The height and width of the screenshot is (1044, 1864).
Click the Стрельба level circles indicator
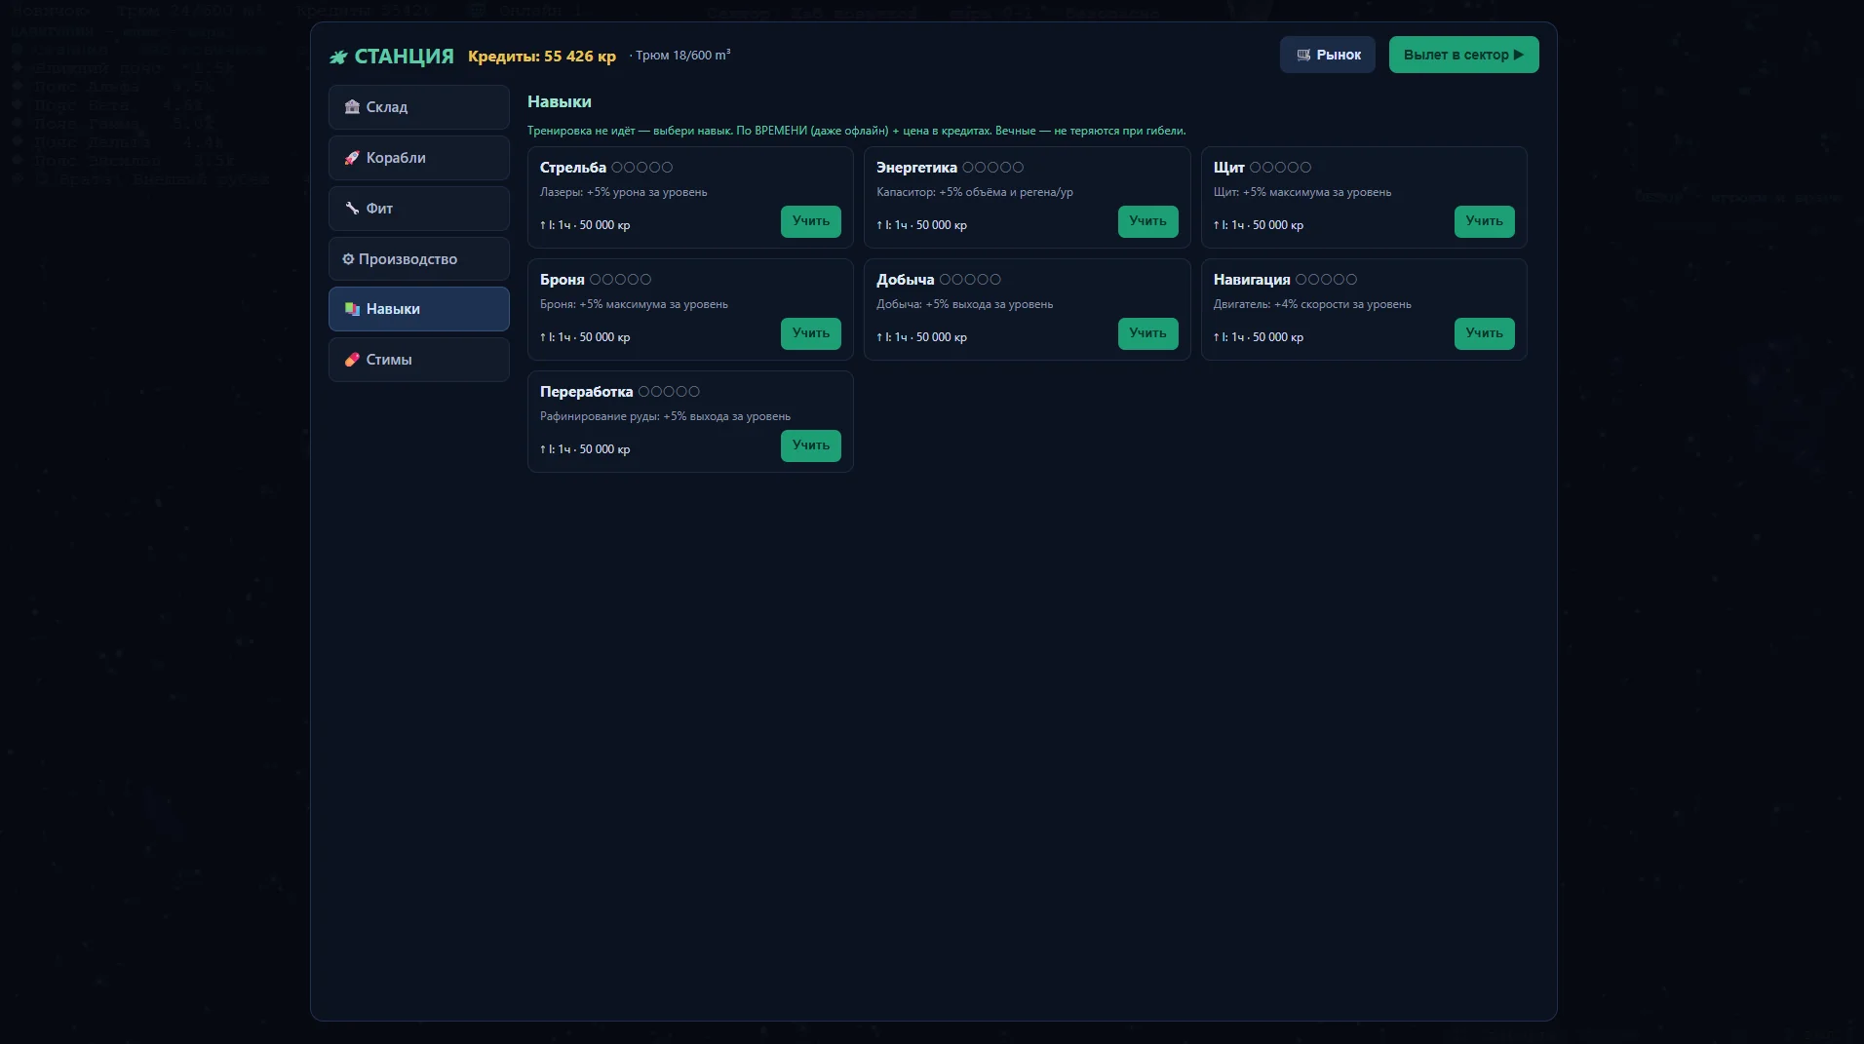(641, 168)
